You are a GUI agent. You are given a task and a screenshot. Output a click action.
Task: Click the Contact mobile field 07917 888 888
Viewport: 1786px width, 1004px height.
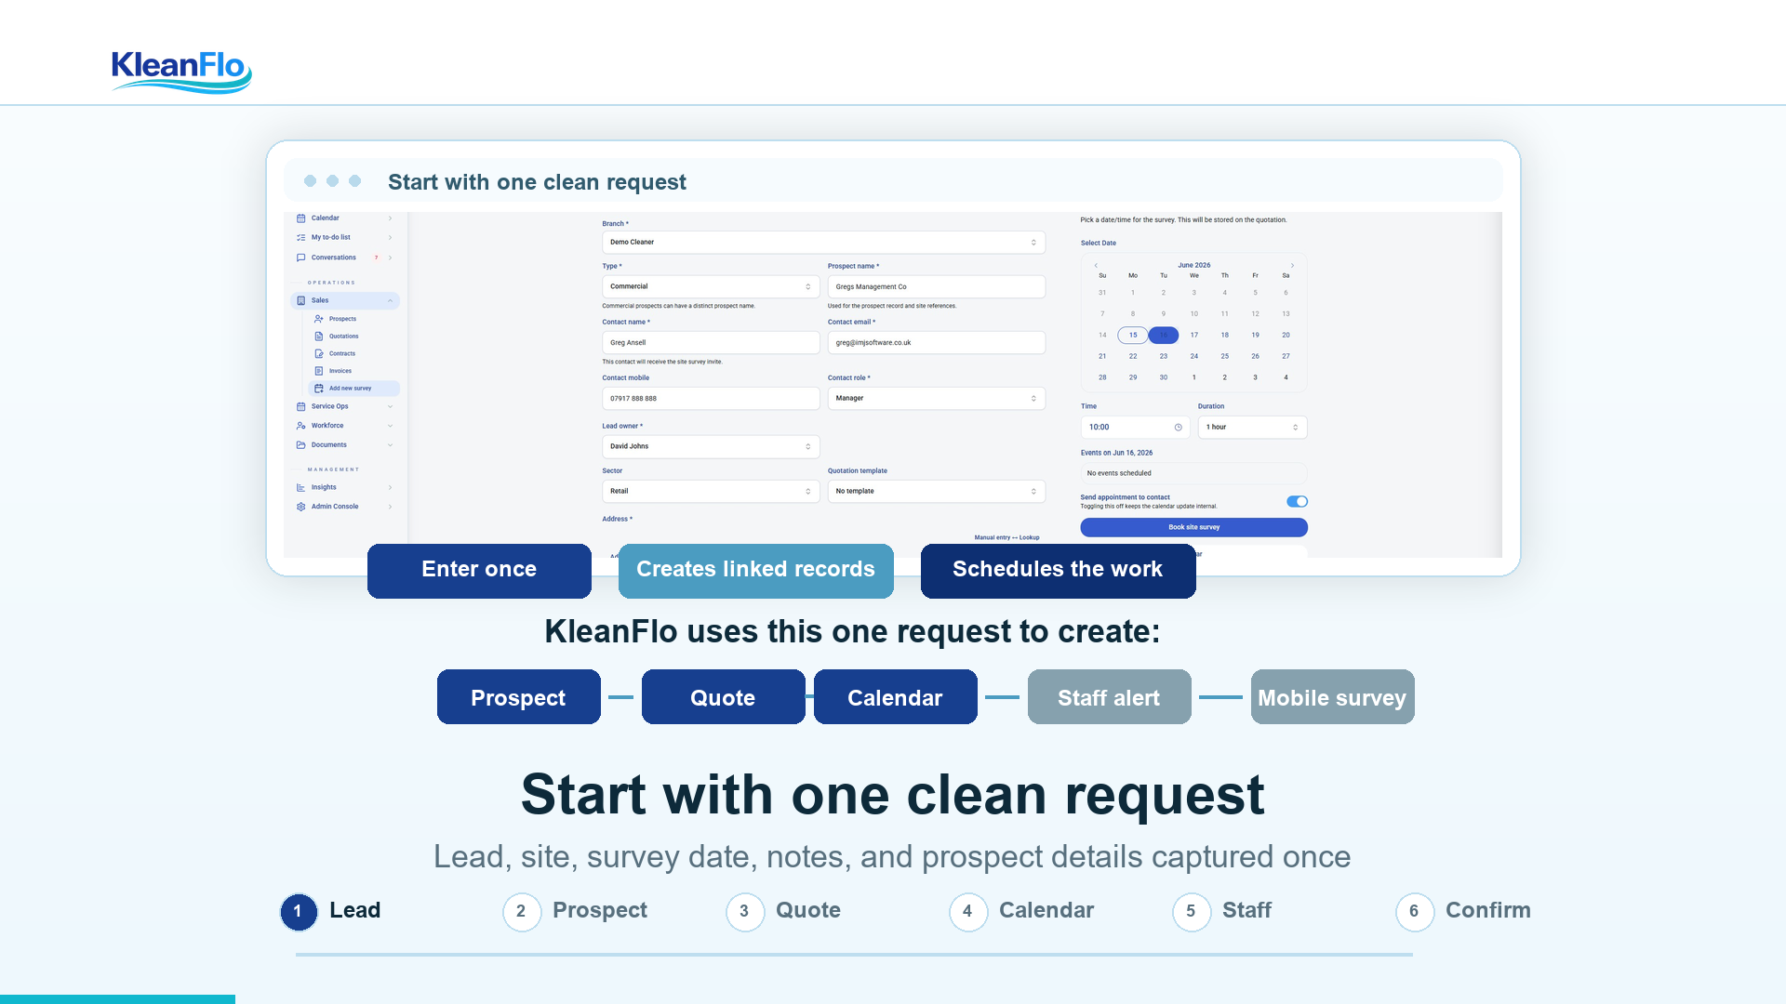pos(711,399)
